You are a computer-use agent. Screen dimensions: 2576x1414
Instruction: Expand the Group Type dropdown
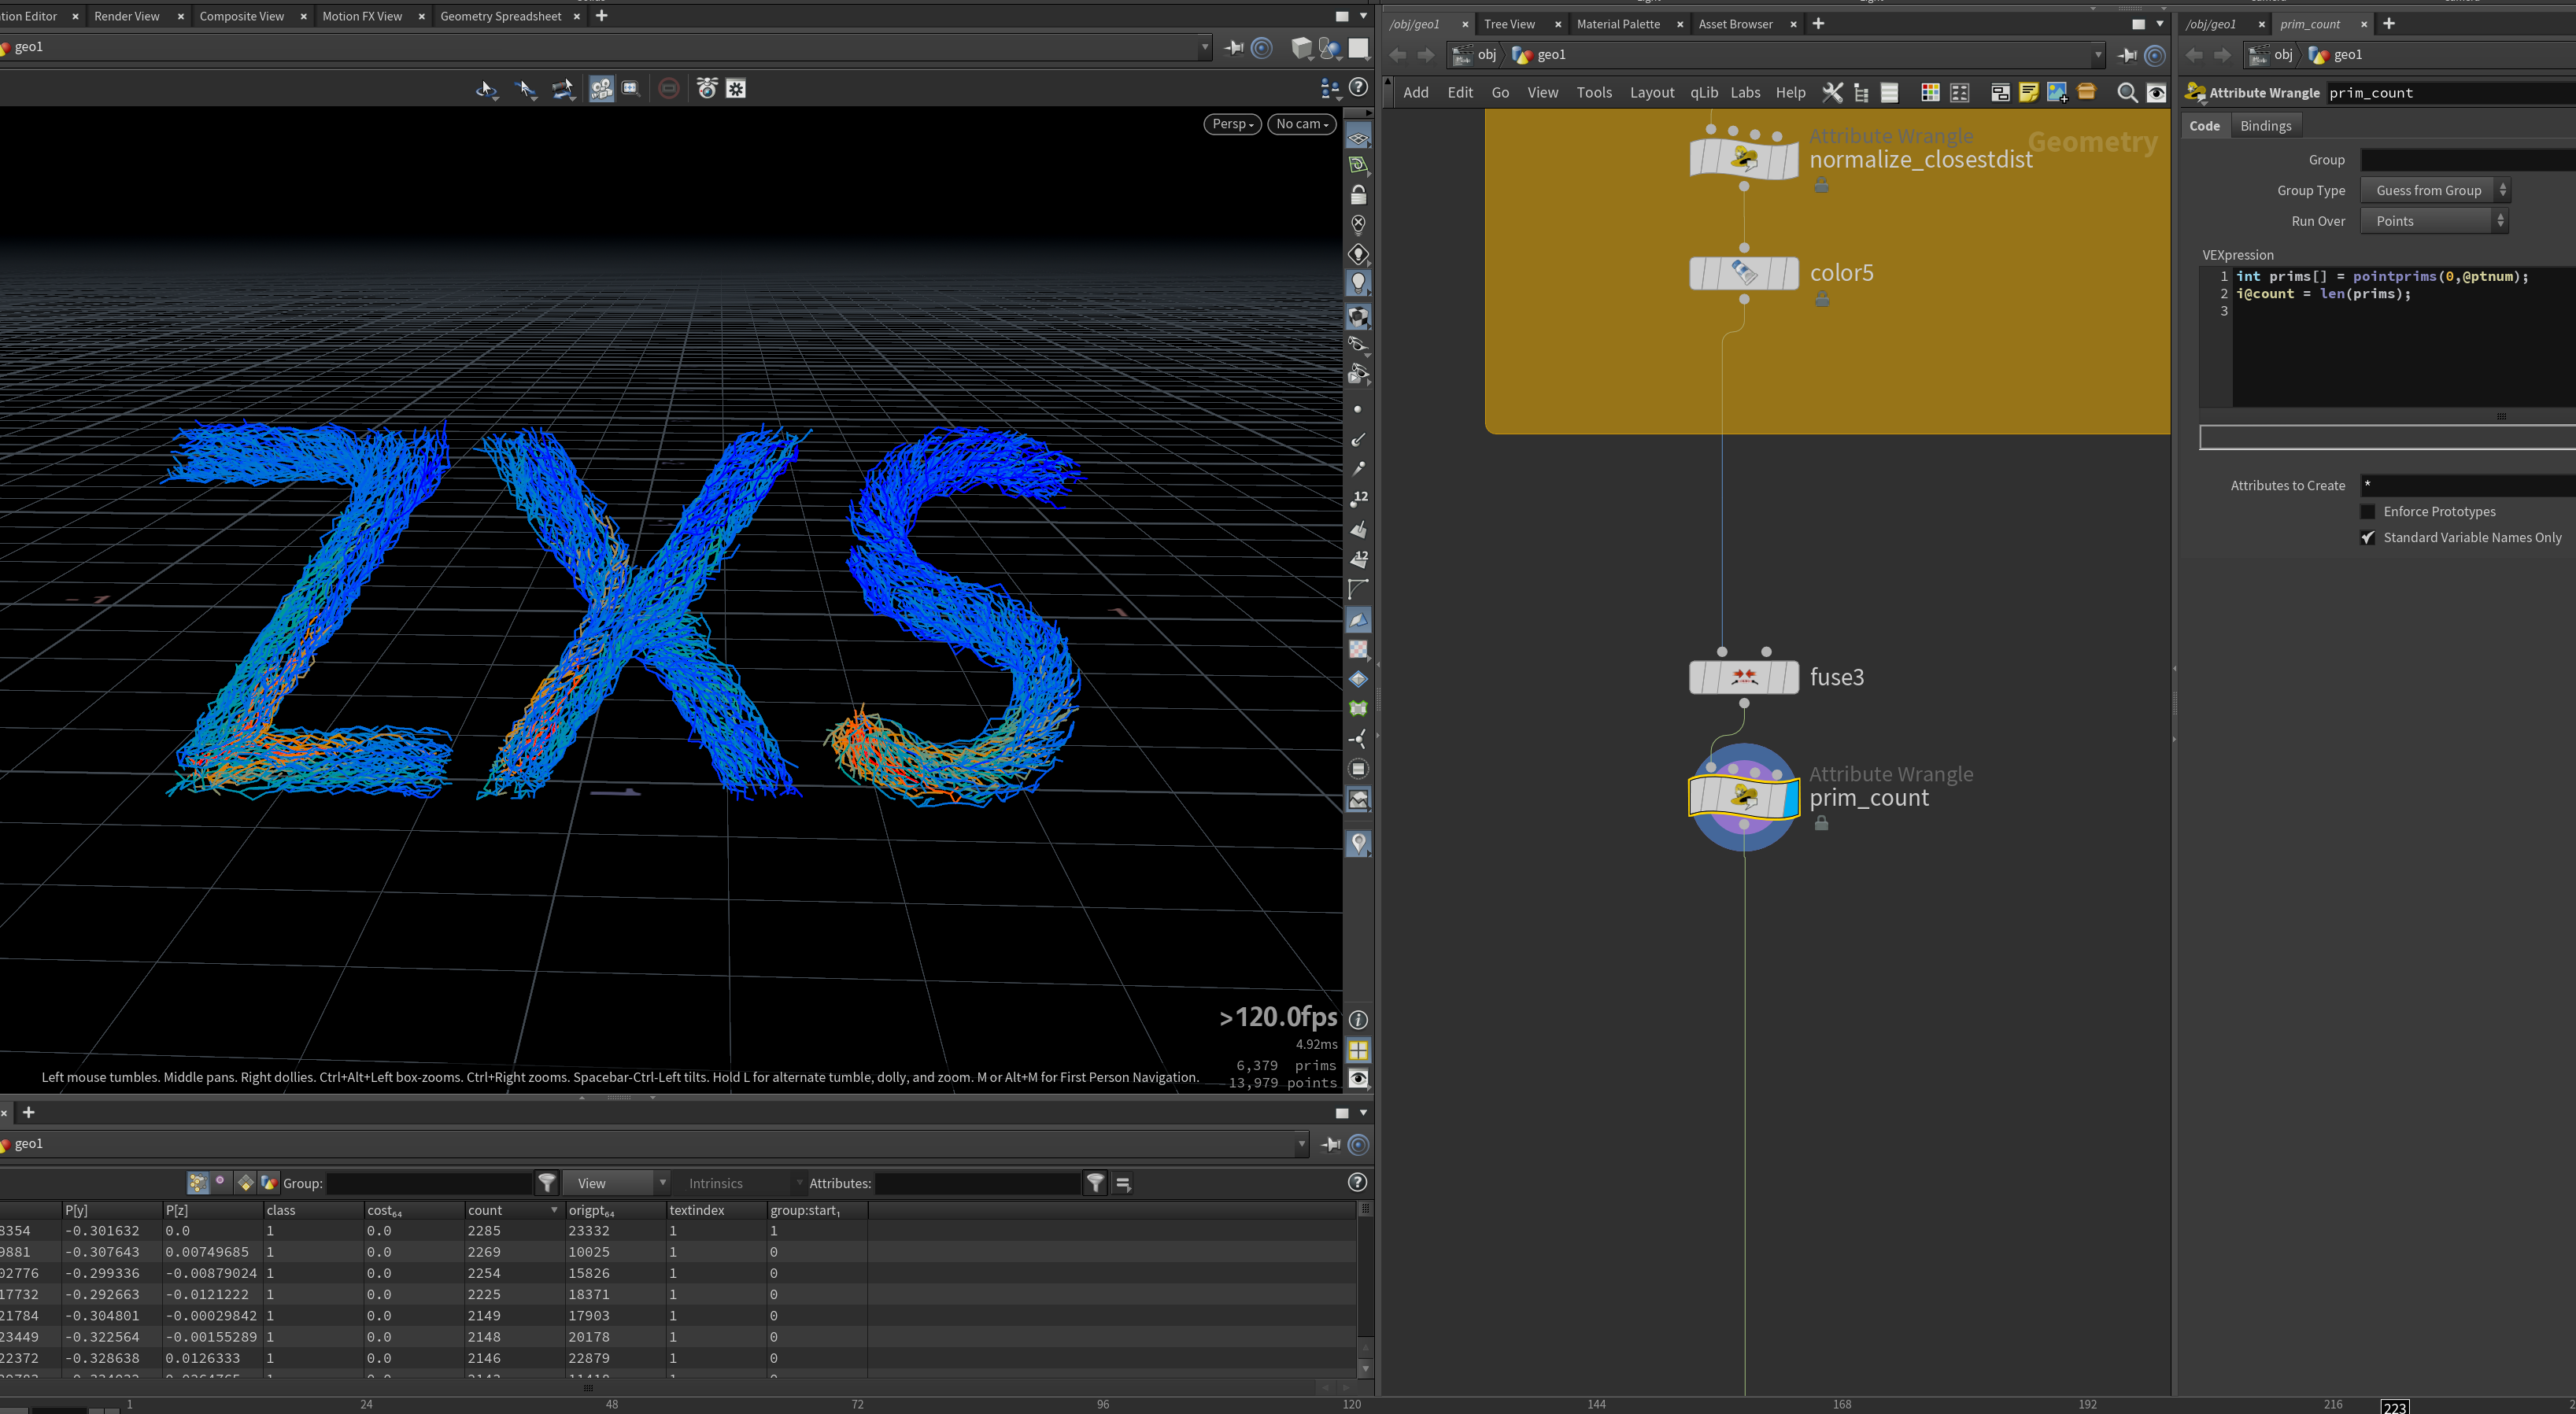pos(2434,190)
